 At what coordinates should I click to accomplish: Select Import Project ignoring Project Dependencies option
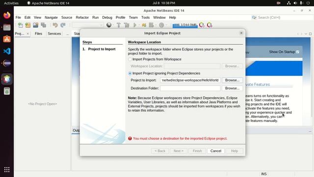(x=130, y=73)
